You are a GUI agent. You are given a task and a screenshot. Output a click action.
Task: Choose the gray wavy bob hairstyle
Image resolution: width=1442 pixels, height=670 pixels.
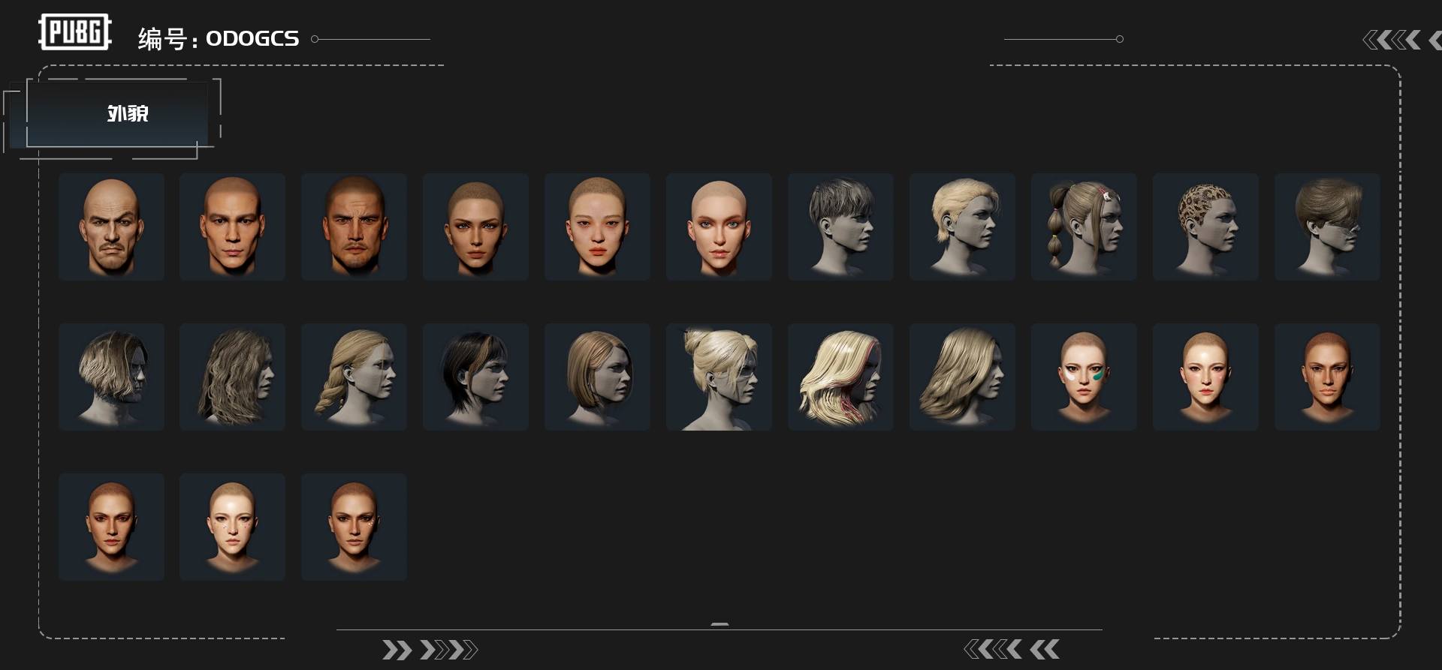(111, 377)
